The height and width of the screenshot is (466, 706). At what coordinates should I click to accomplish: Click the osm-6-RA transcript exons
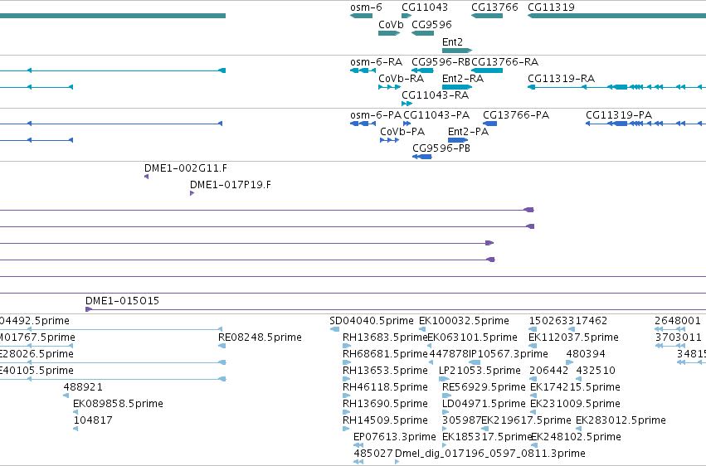(x=363, y=70)
